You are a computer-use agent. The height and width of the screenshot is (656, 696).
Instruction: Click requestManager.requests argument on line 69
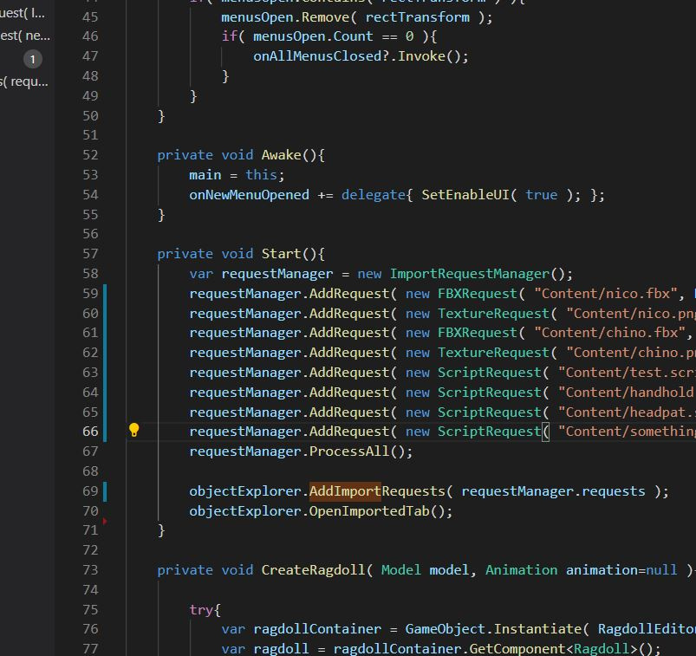[554, 490]
